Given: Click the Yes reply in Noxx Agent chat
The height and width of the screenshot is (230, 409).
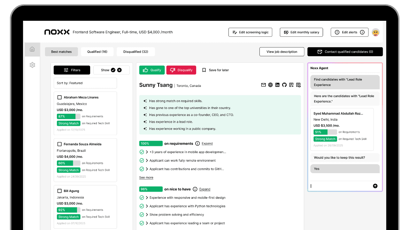Looking at the screenshot, I should 345,169.
